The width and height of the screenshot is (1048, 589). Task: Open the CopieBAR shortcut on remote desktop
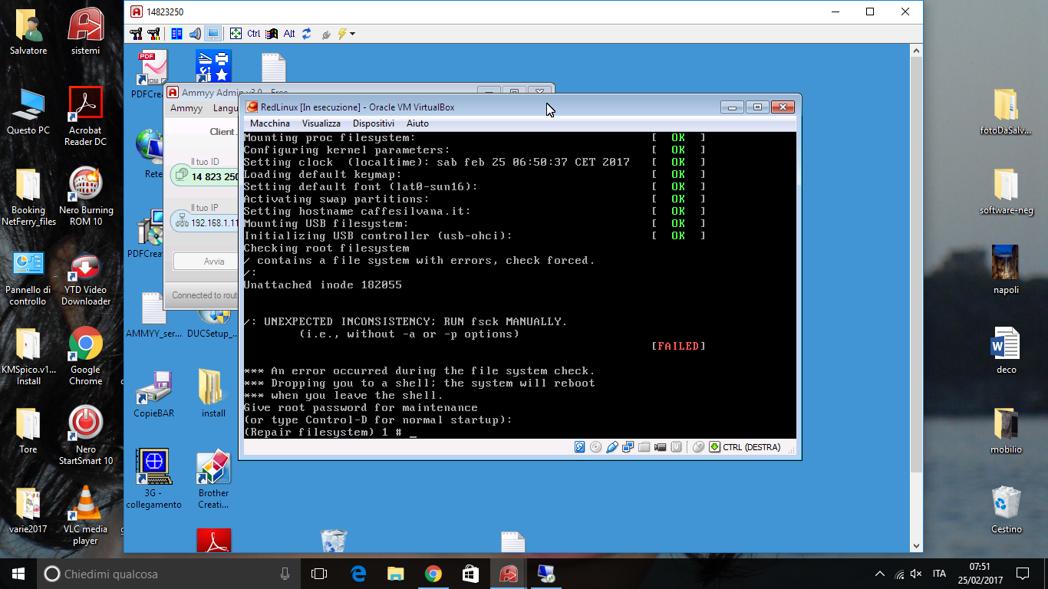(x=153, y=394)
